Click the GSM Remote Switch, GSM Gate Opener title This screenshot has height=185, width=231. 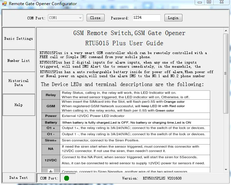129,33
